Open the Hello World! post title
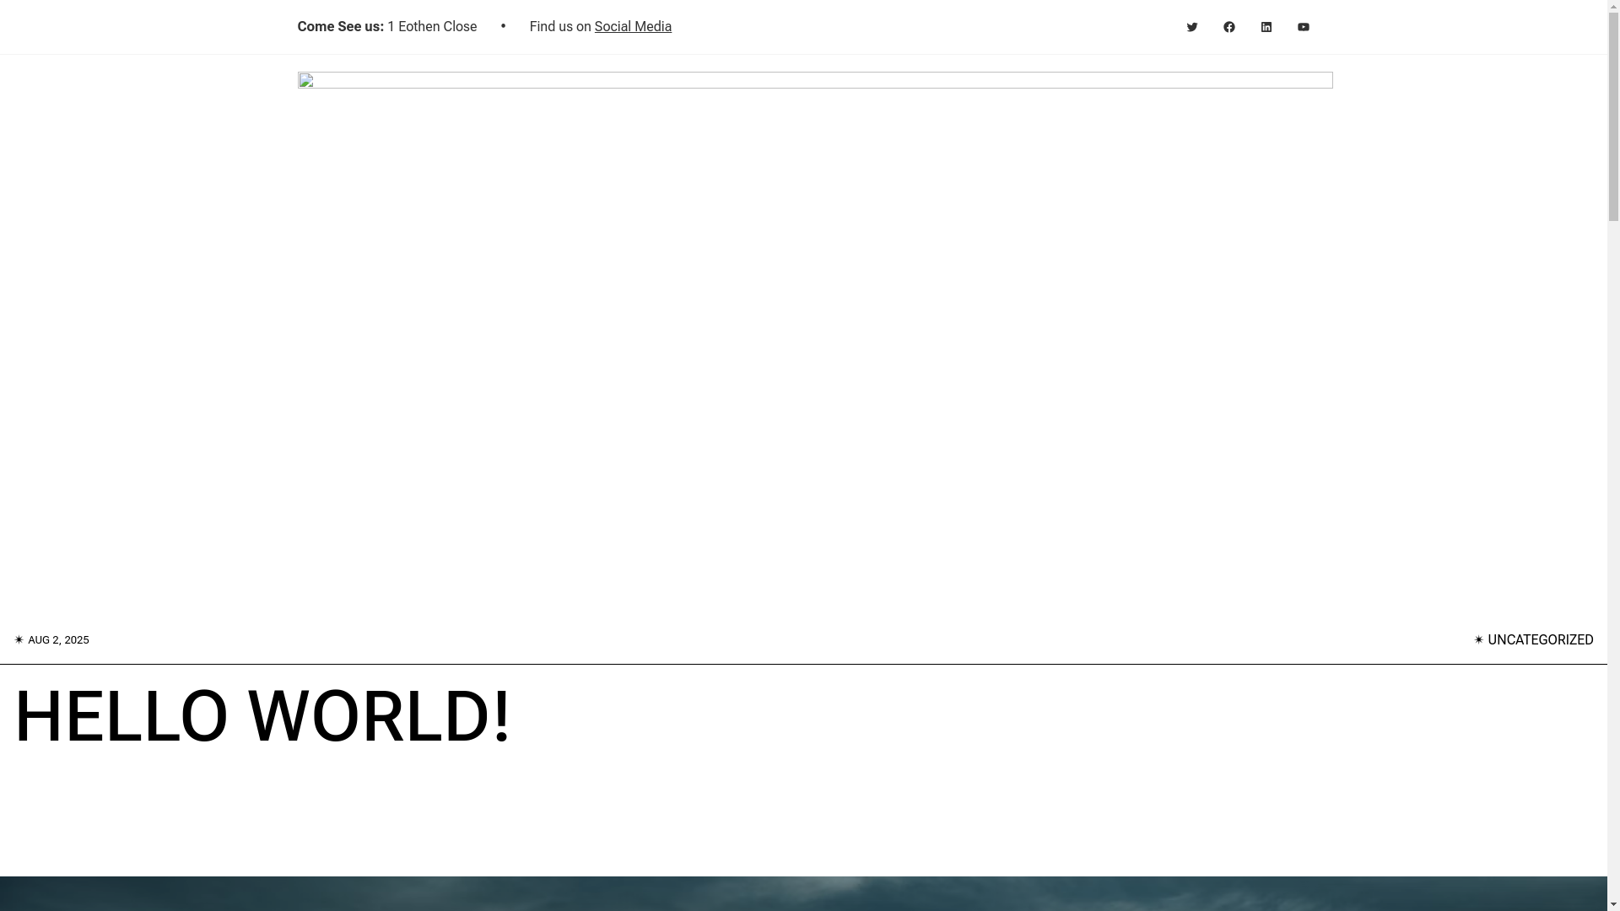1620x911 pixels. [262, 717]
